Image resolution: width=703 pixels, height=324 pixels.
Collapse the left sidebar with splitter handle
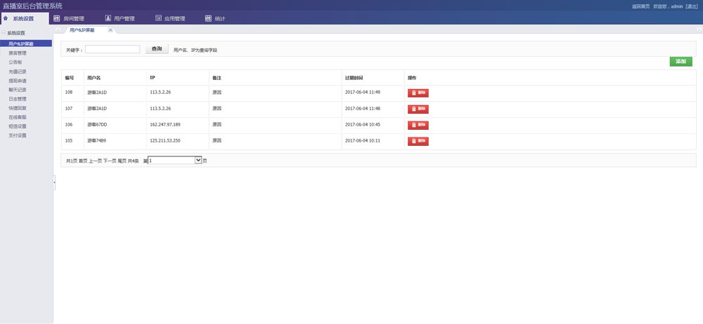[54, 182]
